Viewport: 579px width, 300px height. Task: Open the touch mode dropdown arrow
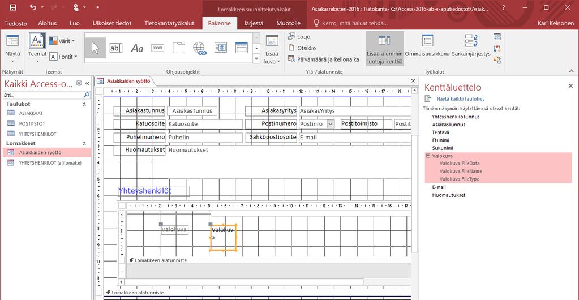click(84, 7)
